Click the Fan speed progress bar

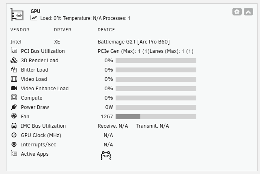[x=156, y=117]
